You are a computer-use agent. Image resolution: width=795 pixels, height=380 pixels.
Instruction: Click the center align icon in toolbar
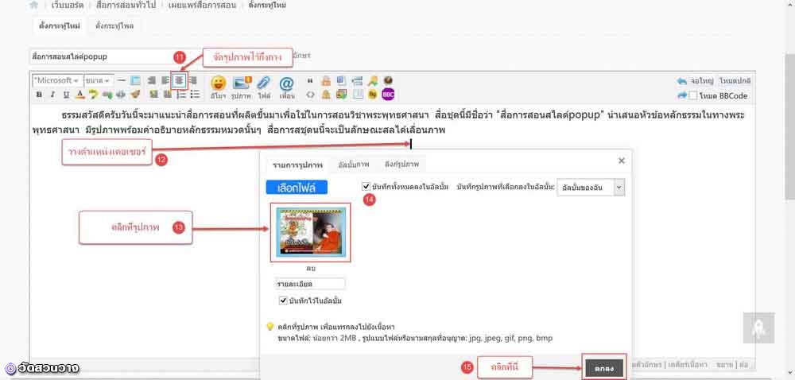180,80
